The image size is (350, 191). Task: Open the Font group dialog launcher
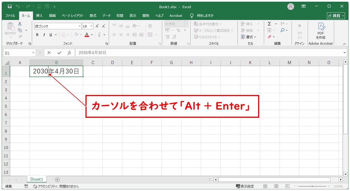[107, 44]
